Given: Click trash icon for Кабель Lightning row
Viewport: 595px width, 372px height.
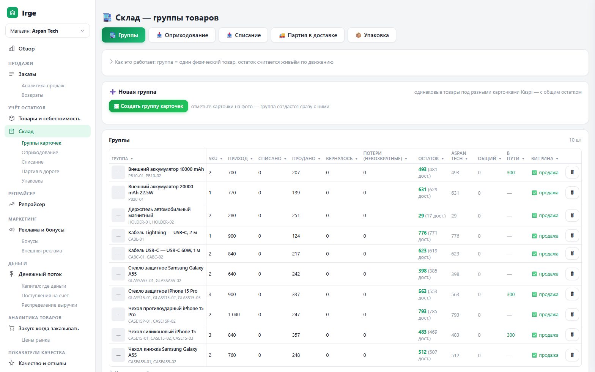Looking at the screenshot, I should pos(572,236).
